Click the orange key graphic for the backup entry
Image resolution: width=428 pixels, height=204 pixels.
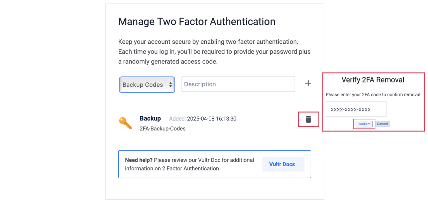[125, 123]
